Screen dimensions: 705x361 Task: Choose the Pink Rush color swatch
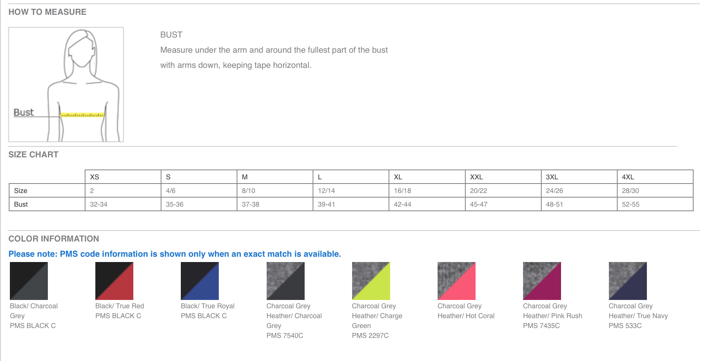(x=542, y=281)
